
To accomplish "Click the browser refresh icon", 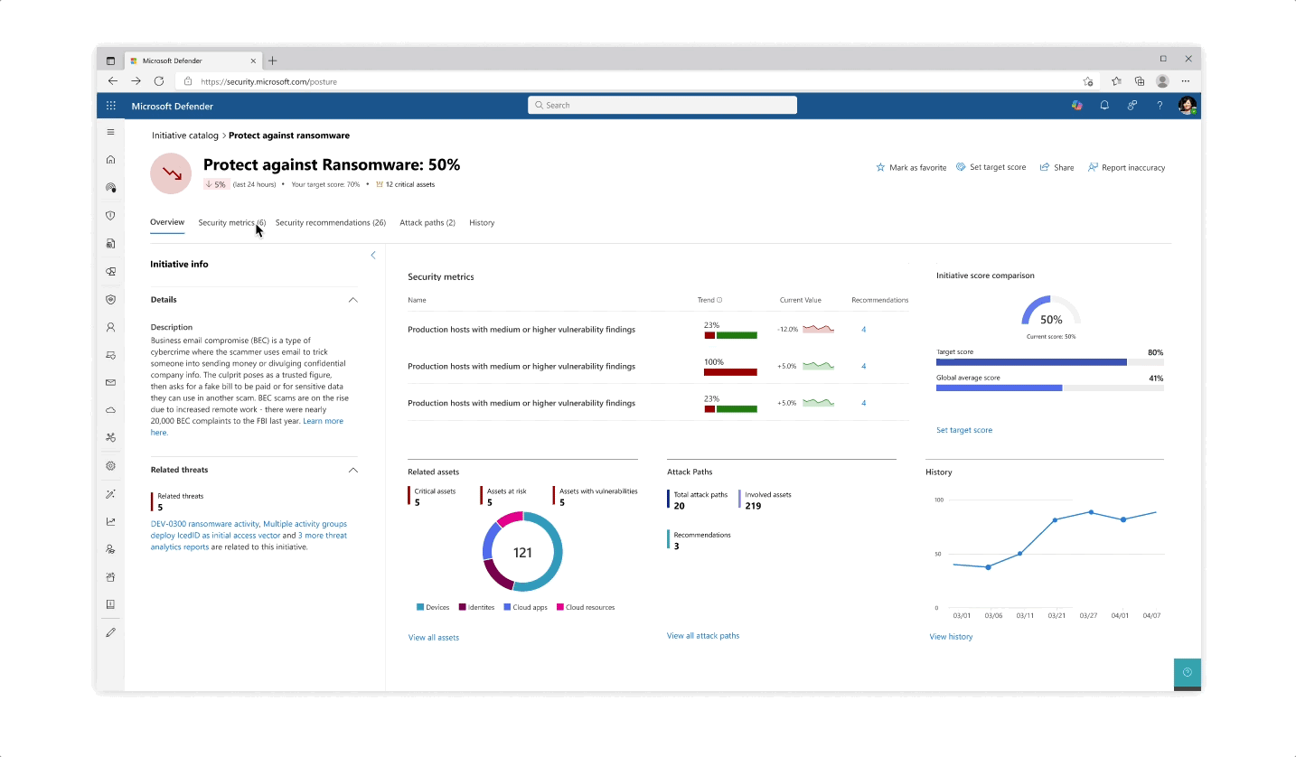I will point(159,81).
